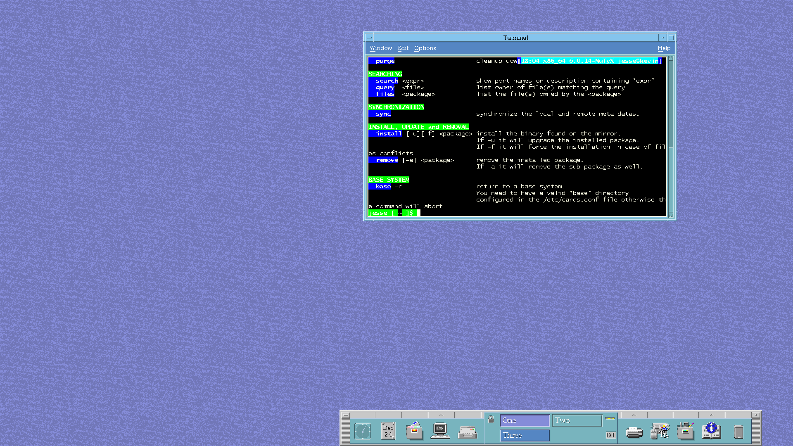This screenshot has height=446, width=793.
Task: Open the Window menu in Terminal
Action: 381,48
